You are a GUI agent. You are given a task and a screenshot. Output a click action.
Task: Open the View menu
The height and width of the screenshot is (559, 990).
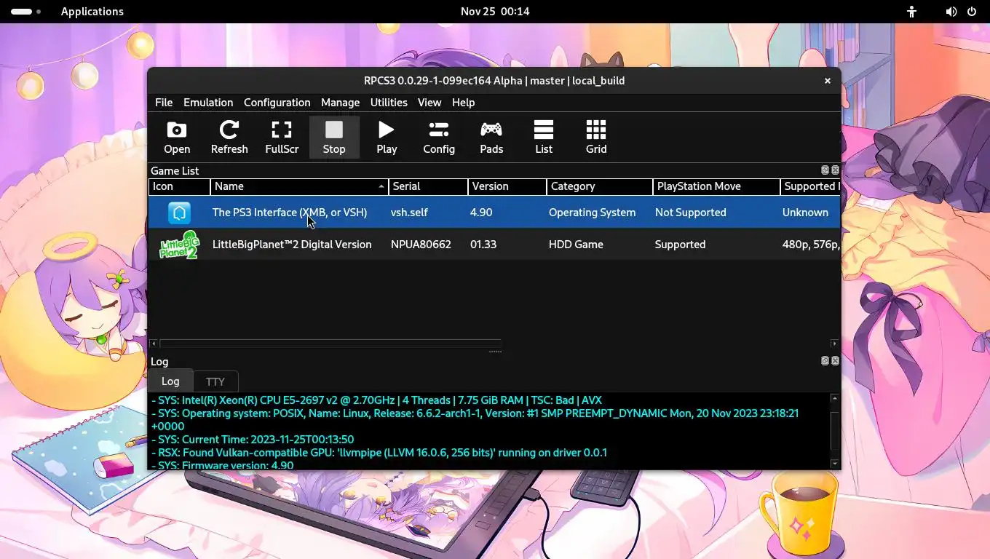click(x=429, y=103)
